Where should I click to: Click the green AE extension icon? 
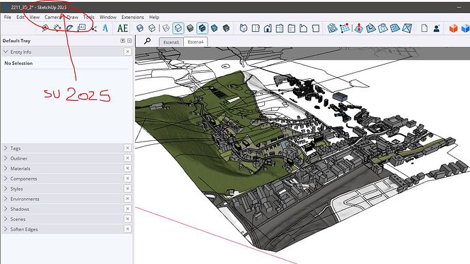pos(123,29)
